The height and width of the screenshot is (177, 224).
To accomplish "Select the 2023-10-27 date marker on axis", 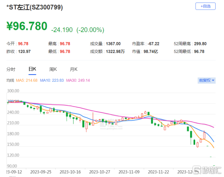I will click(99, 172).
